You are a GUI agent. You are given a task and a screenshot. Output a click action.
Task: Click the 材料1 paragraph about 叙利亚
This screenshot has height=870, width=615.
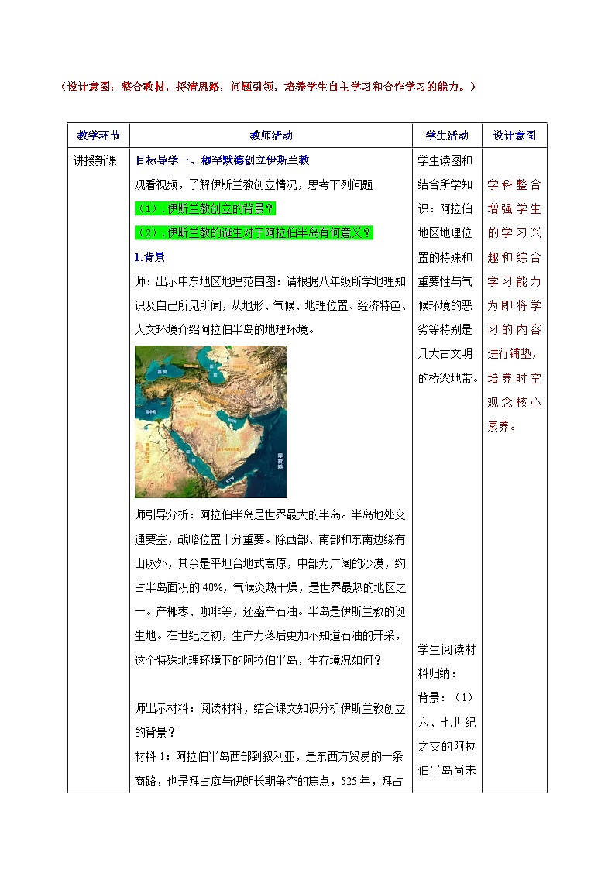(270, 769)
